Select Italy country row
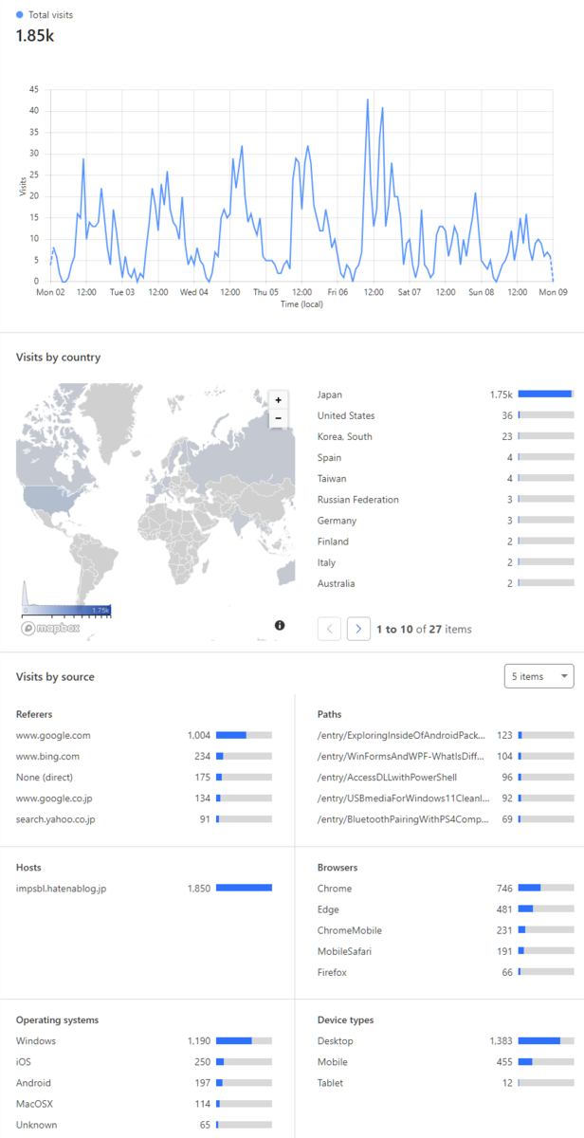 click(446, 562)
